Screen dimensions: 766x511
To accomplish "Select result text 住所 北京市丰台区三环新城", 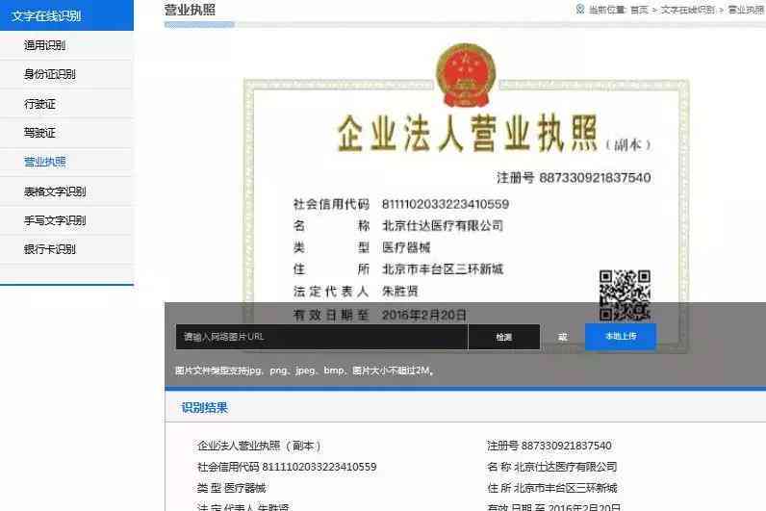I will pos(552,488).
